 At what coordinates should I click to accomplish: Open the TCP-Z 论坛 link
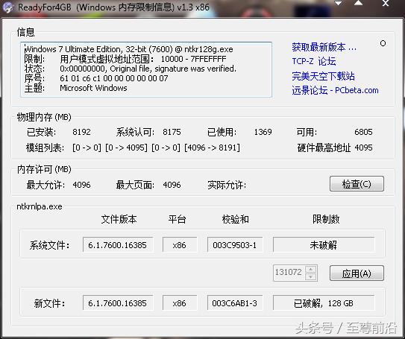click(314, 61)
